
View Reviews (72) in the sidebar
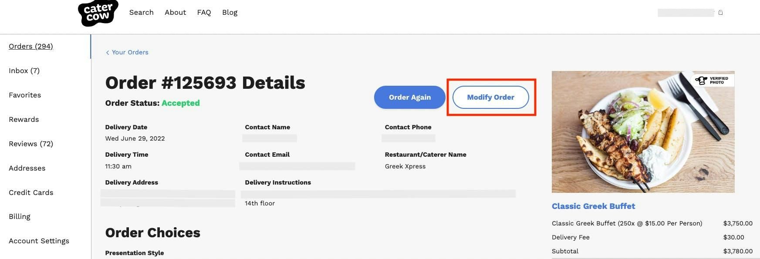pyautogui.click(x=31, y=143)
